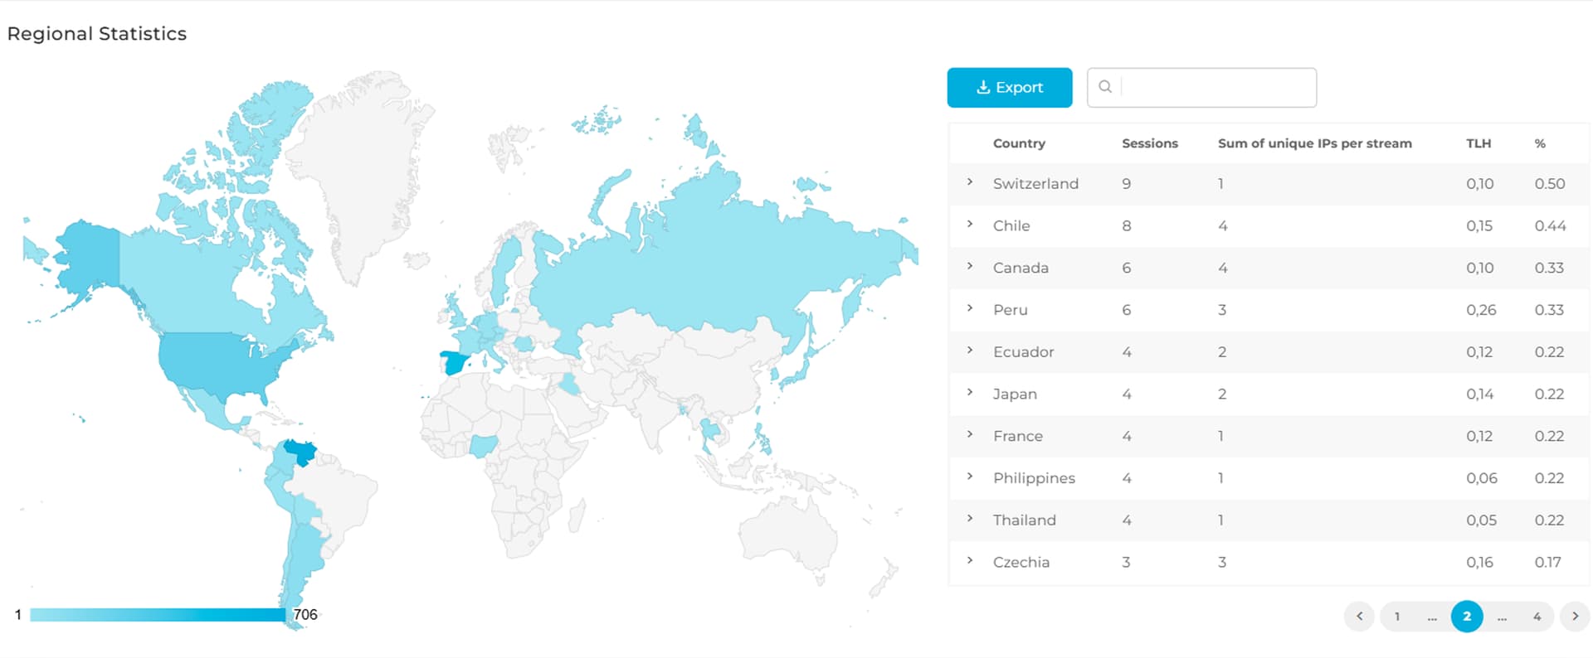The image size is (1593, 658).
Task: Click Venezuela on the world map
Action: click(x=300, y=452)
